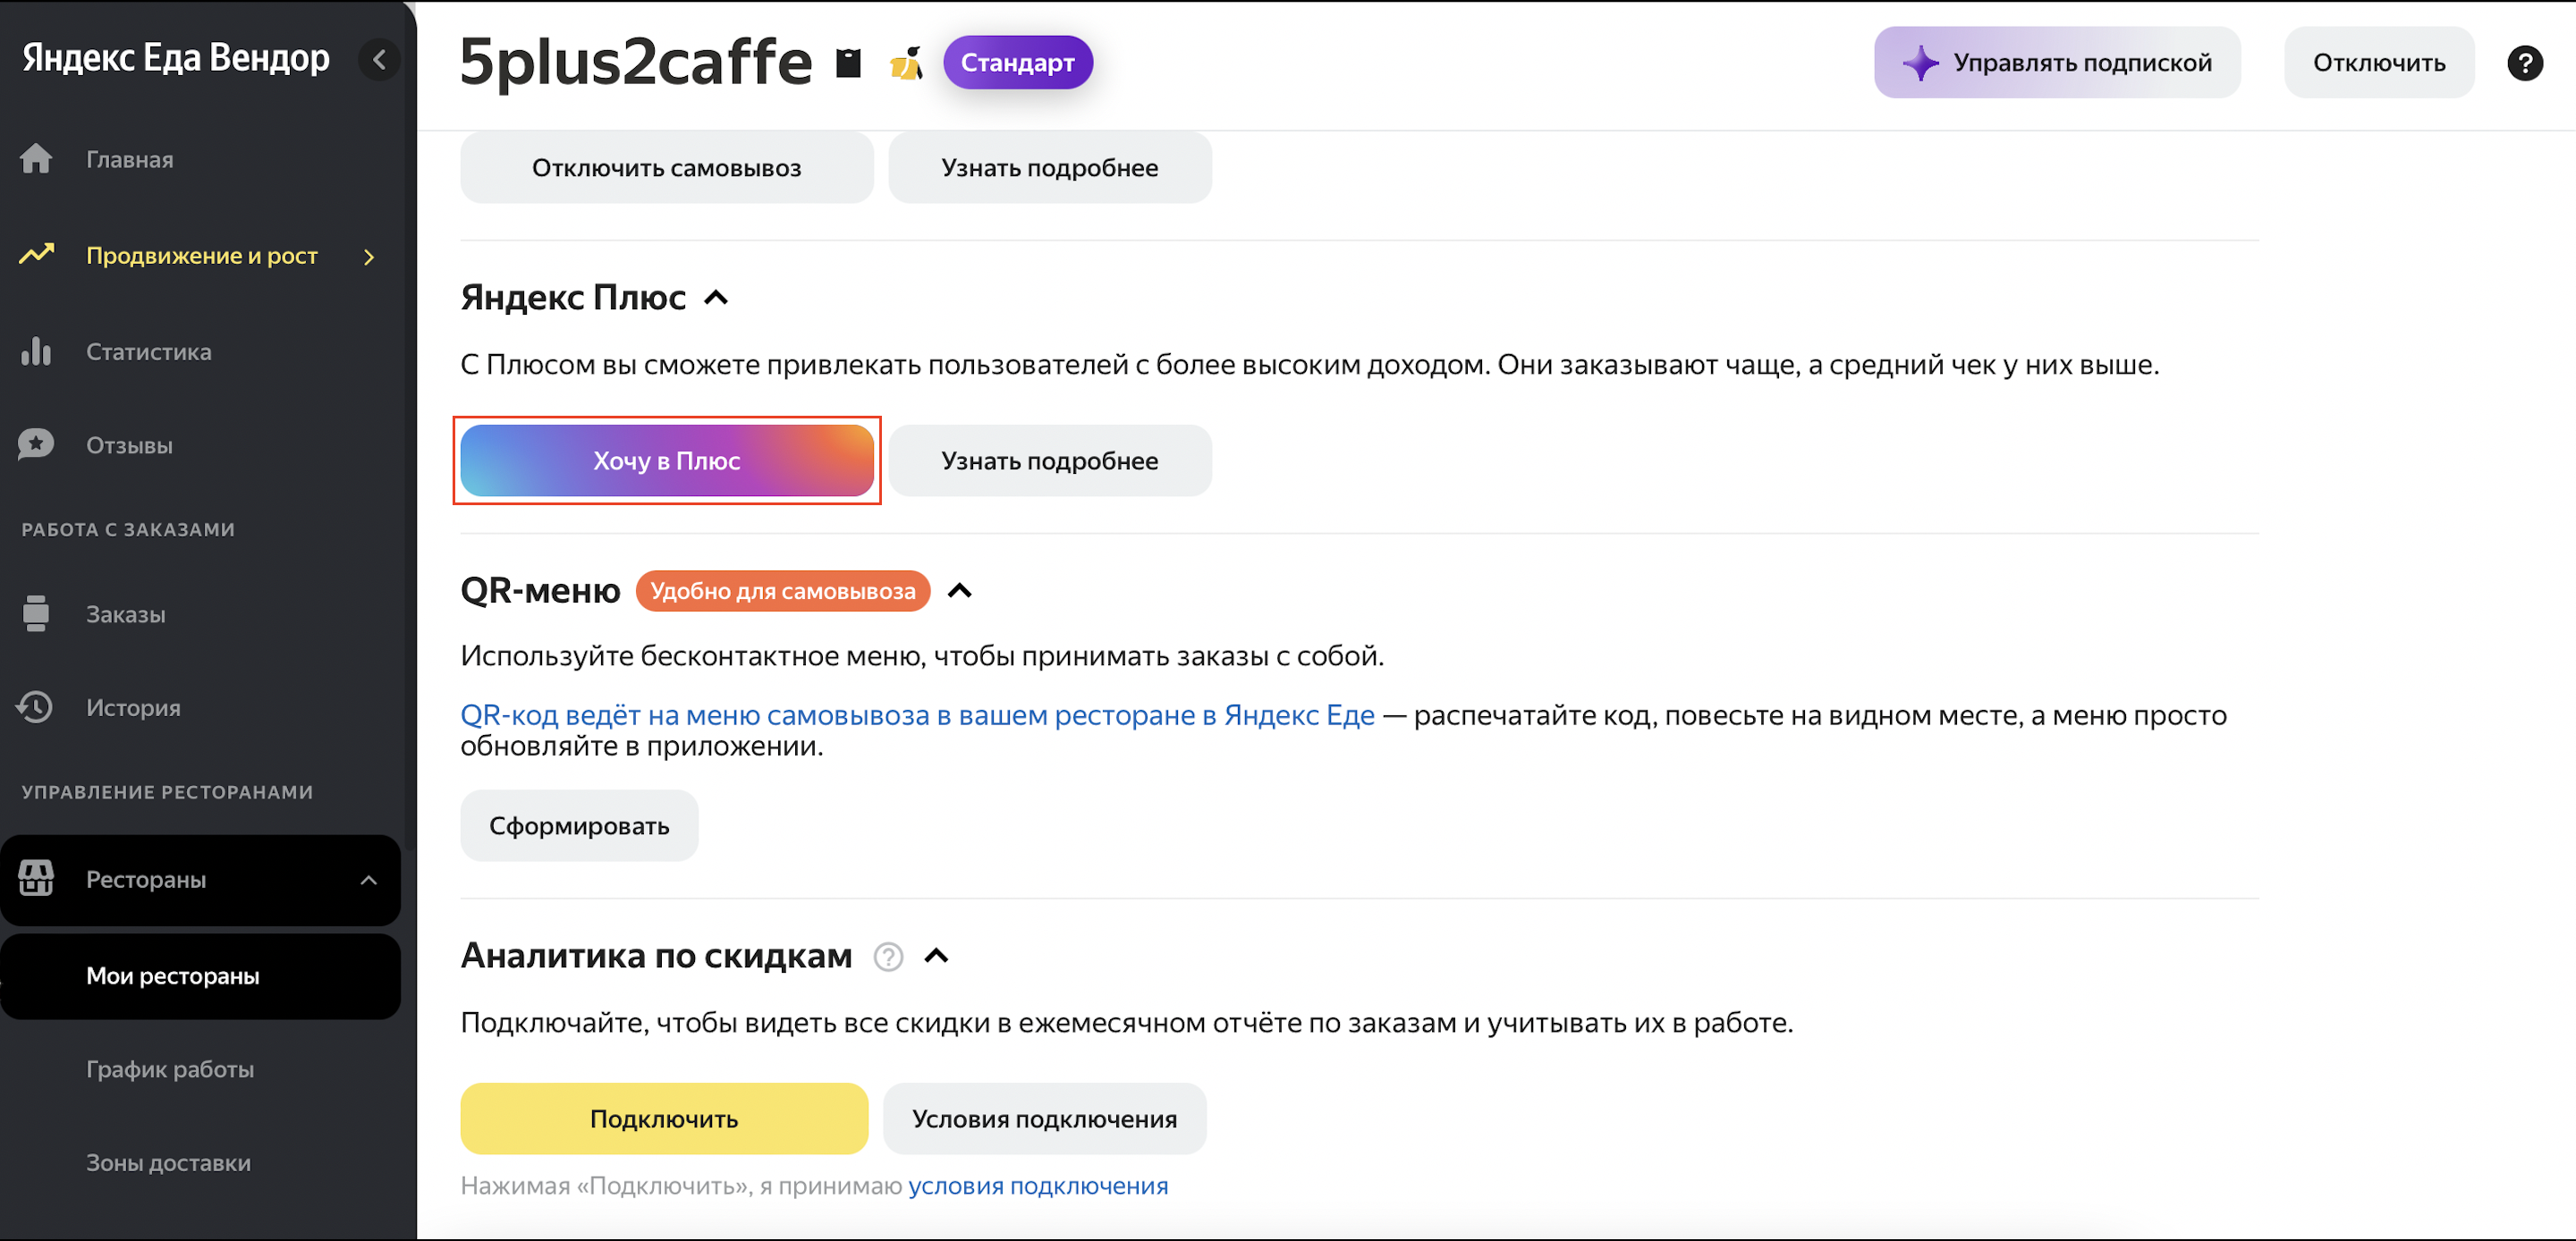Click the clock history icon for История
This screenshot has height=1241, width=2576.
tap(35, 707)
